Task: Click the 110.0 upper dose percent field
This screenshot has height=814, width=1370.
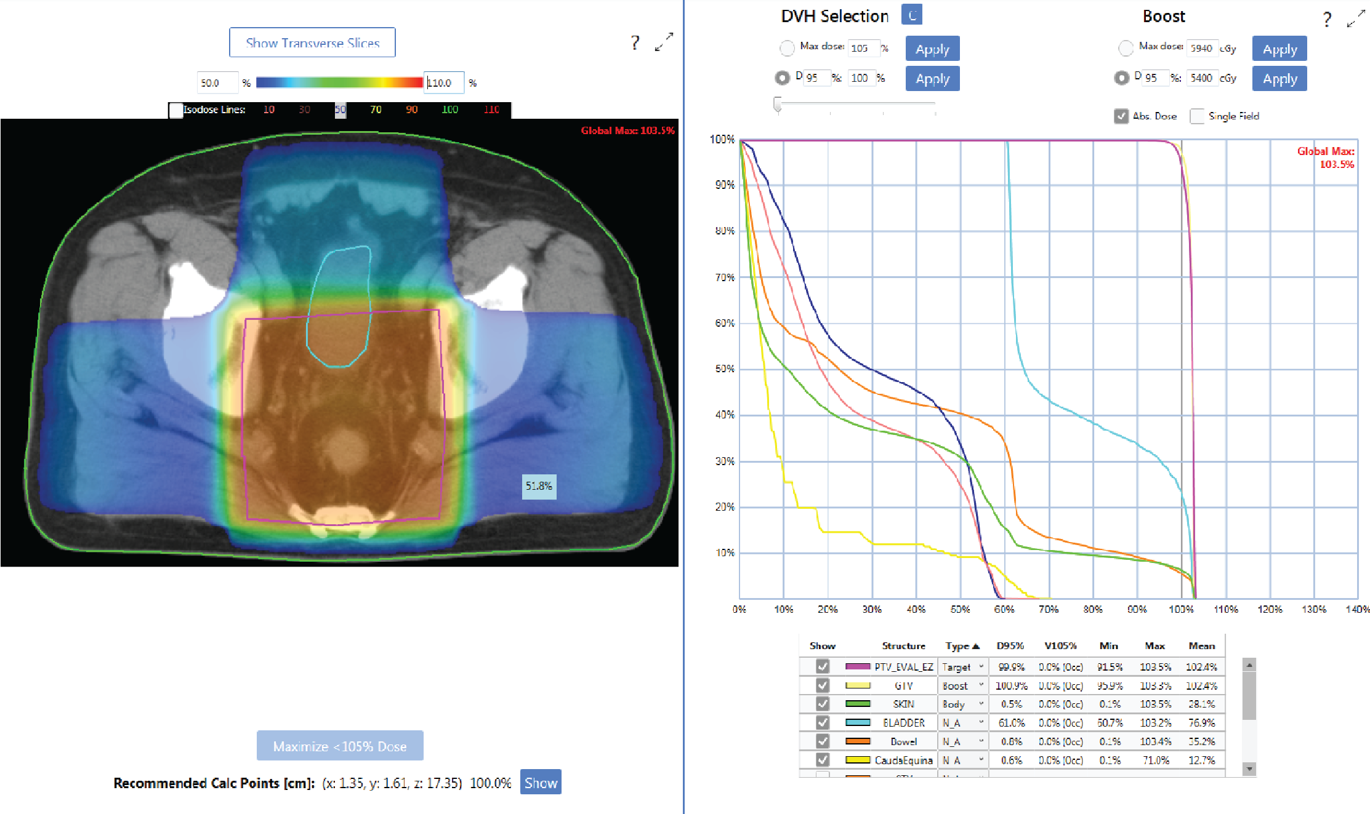Action: [x=443, y=83]
